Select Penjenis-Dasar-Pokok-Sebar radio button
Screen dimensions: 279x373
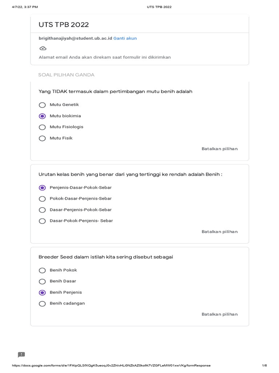tap(43, 188)
